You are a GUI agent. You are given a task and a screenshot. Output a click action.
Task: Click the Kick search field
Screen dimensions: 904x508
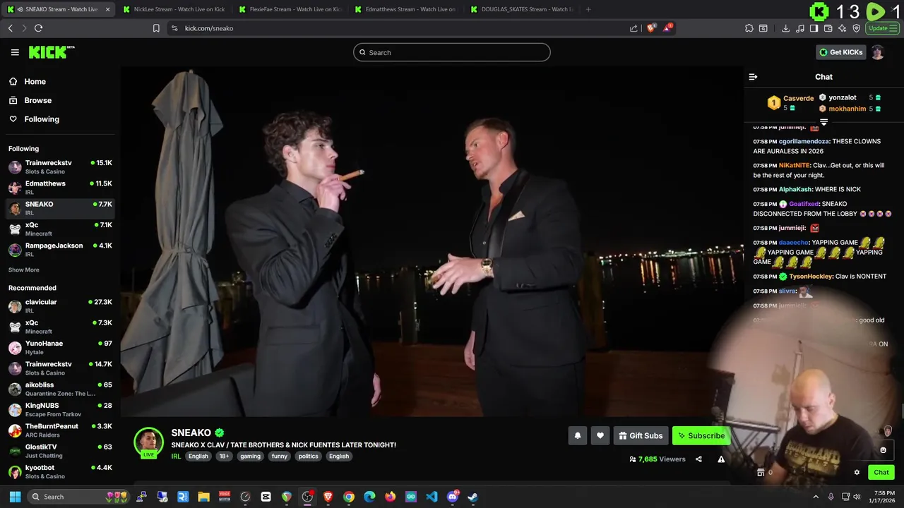click(452, 52)
